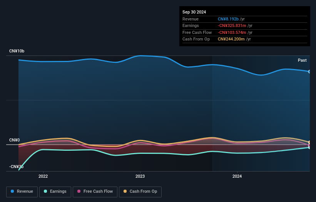Click the Free Cash Flow label in tooltip
Image resolution: width=316 pixels, height=202 pixels.
click(x=197, y=32)
